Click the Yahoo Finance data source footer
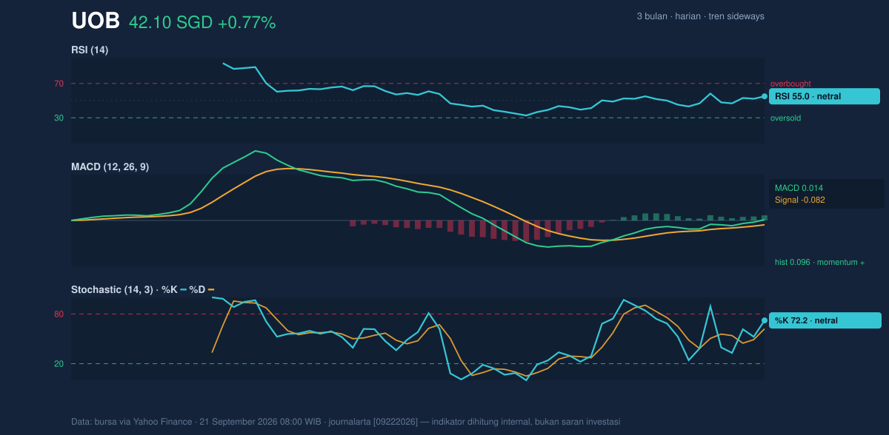The image size is (889, 435). click(345, 422)
